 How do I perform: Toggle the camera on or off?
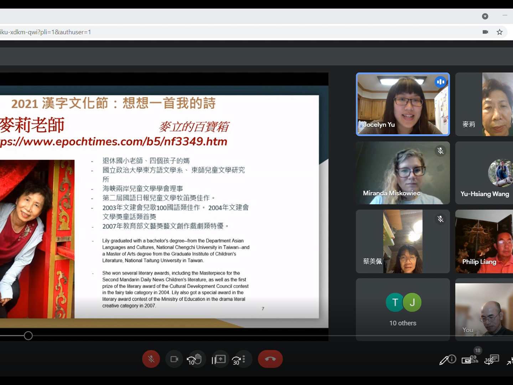tap(174, 359)
